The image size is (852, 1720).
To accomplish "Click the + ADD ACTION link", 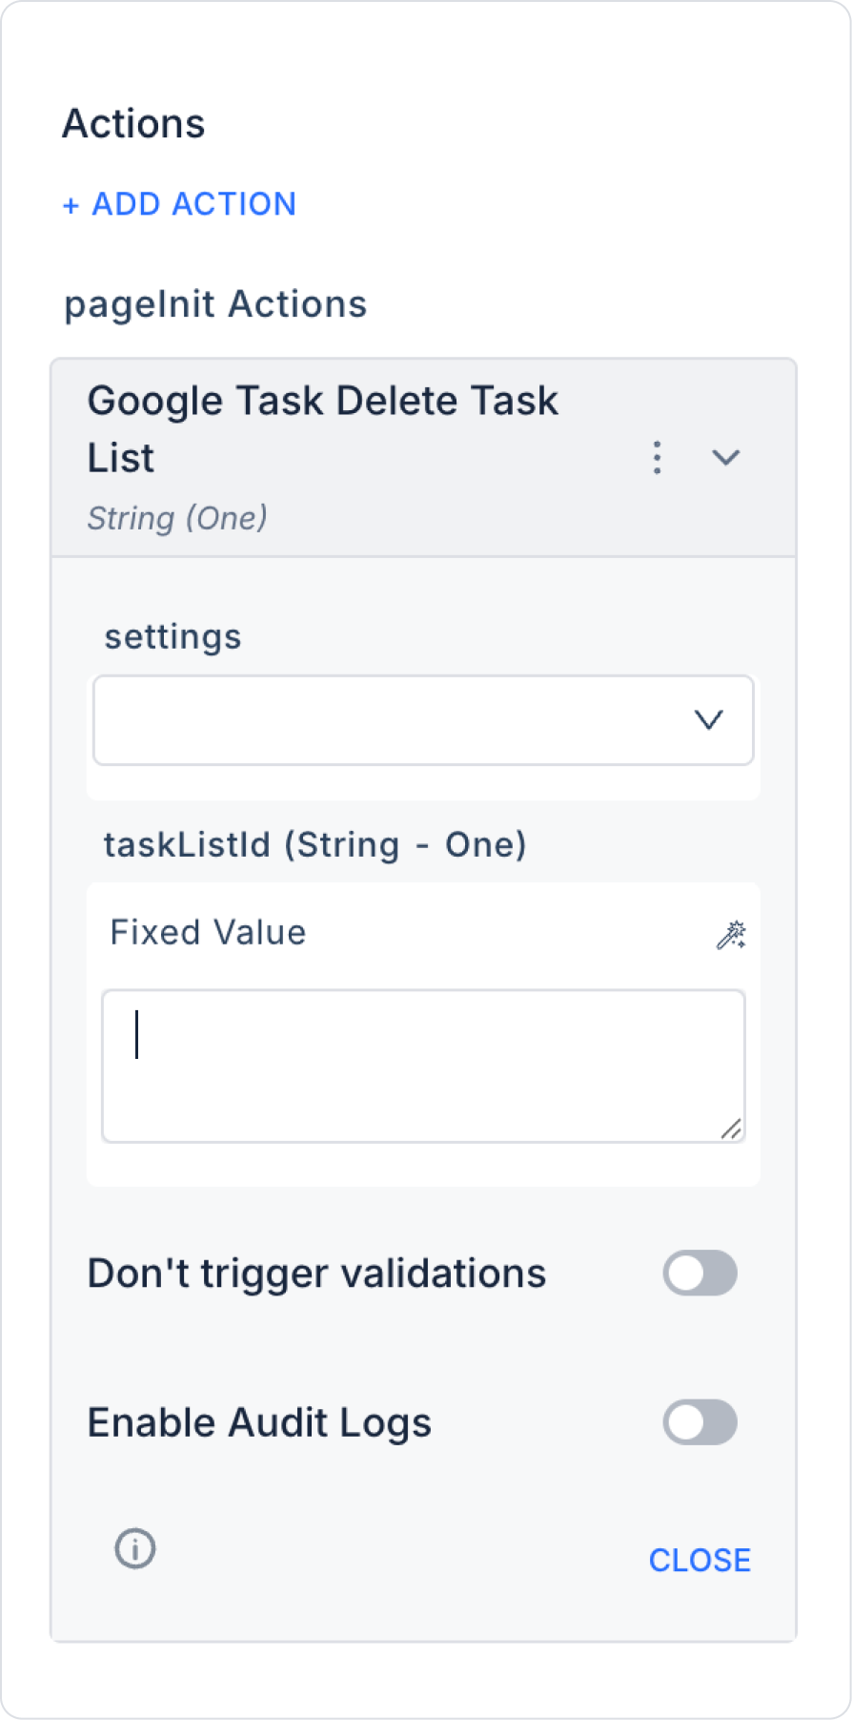I will point(179,204).
